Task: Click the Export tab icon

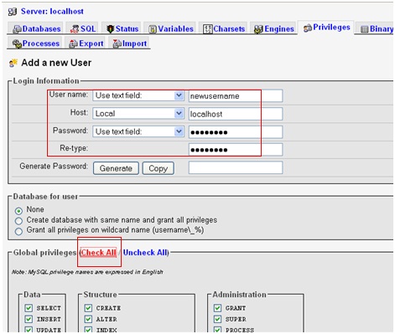Action: [73, 44]
